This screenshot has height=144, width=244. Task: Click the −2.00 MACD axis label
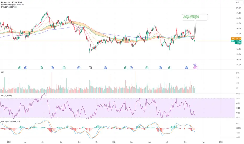[237, 133]
